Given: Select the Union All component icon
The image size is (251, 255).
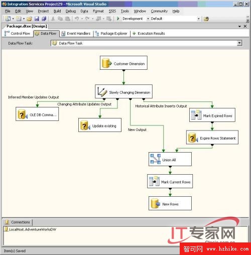Looking at the screenshot, I should tap(156, 159).
